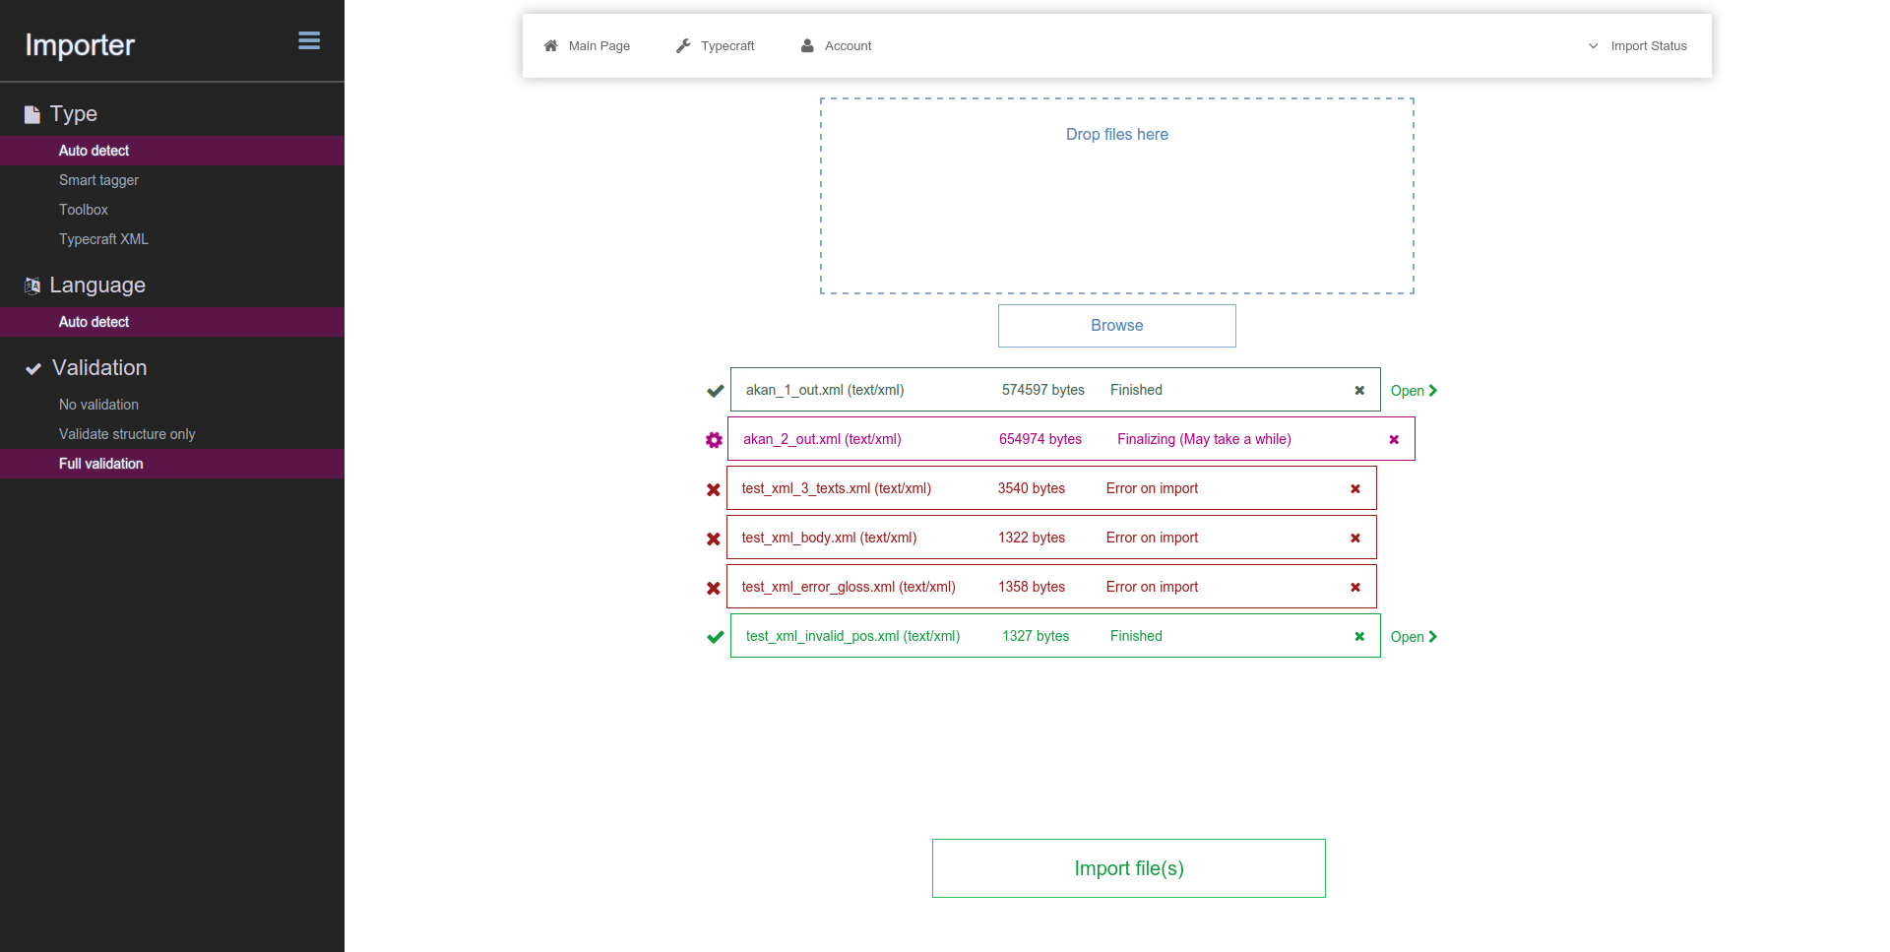The image size is (1890, 952).
Task: Click the Type section heading
Action: [74, 114]
